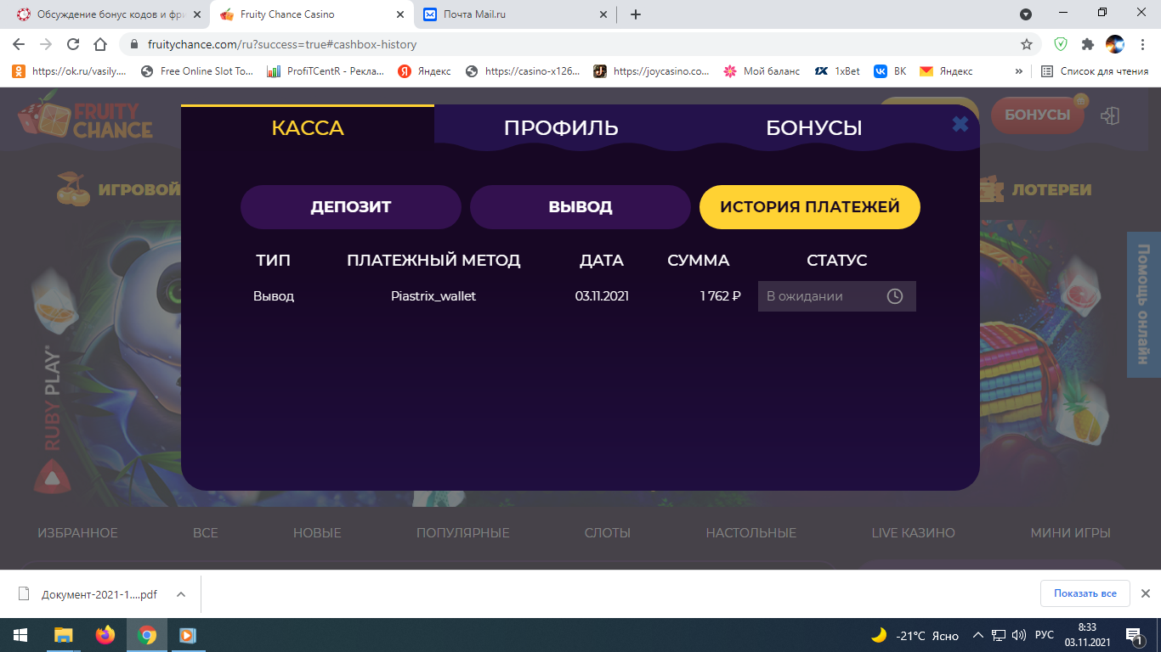Image resolution: width=1161 pixels, height=652 pixels.
Task: Click Показать все in the downloads bar
Action: tap(1085, 593)
